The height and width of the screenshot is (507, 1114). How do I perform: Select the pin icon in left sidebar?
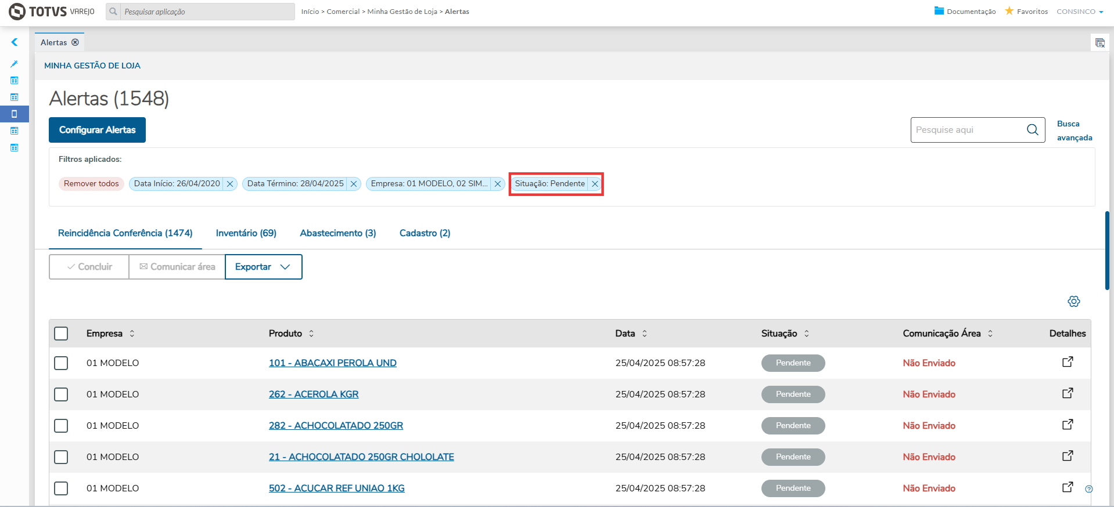(15, 64)
